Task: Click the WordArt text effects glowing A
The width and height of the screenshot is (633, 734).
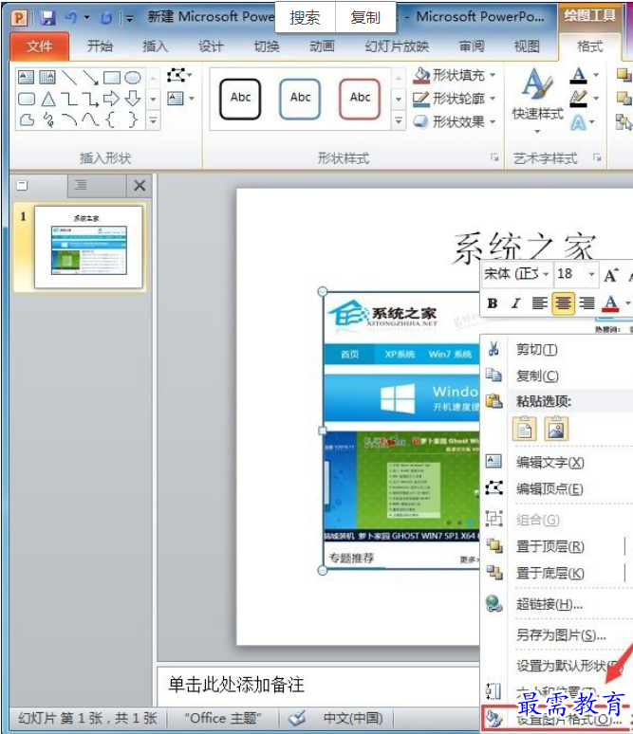Action: click(x=579, y=122)
